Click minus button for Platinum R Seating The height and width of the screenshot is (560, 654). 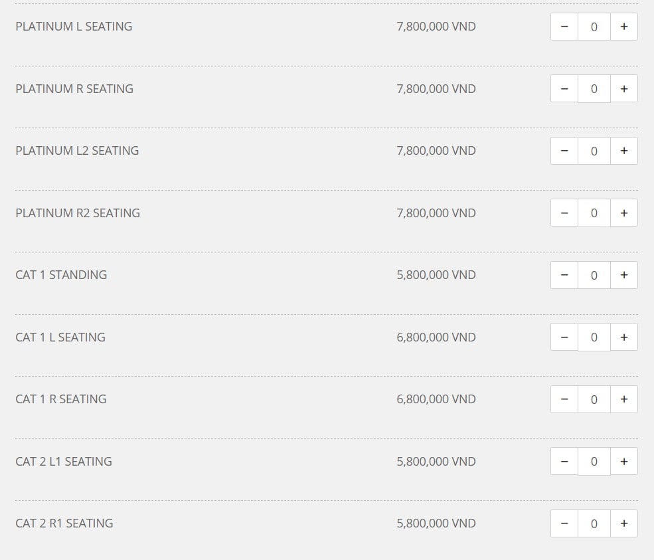(x=564, y=88)
